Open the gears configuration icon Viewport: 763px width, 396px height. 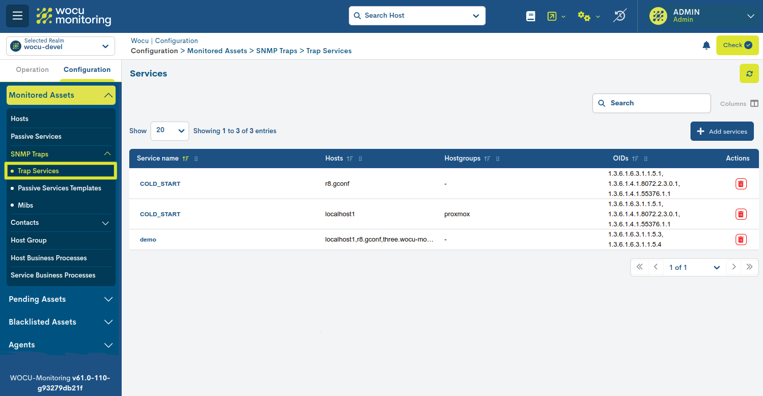click(x=584, y=16)
